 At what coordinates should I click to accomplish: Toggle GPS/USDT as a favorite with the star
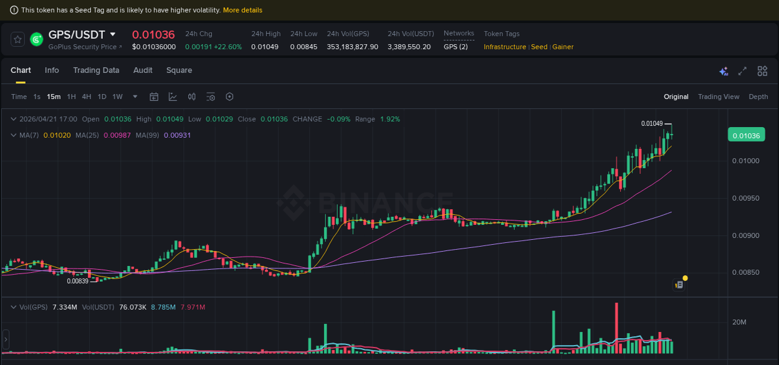tap(17, 39)
